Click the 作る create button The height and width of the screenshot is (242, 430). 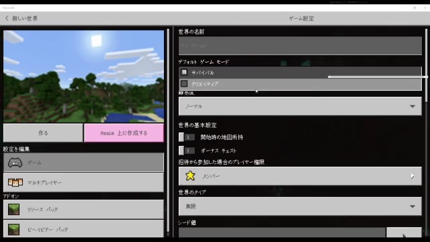[x=43, y=133]
